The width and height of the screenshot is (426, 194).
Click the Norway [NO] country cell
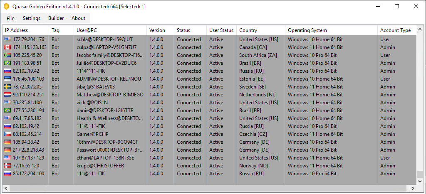pyautogui.click(x=253, y=165)
